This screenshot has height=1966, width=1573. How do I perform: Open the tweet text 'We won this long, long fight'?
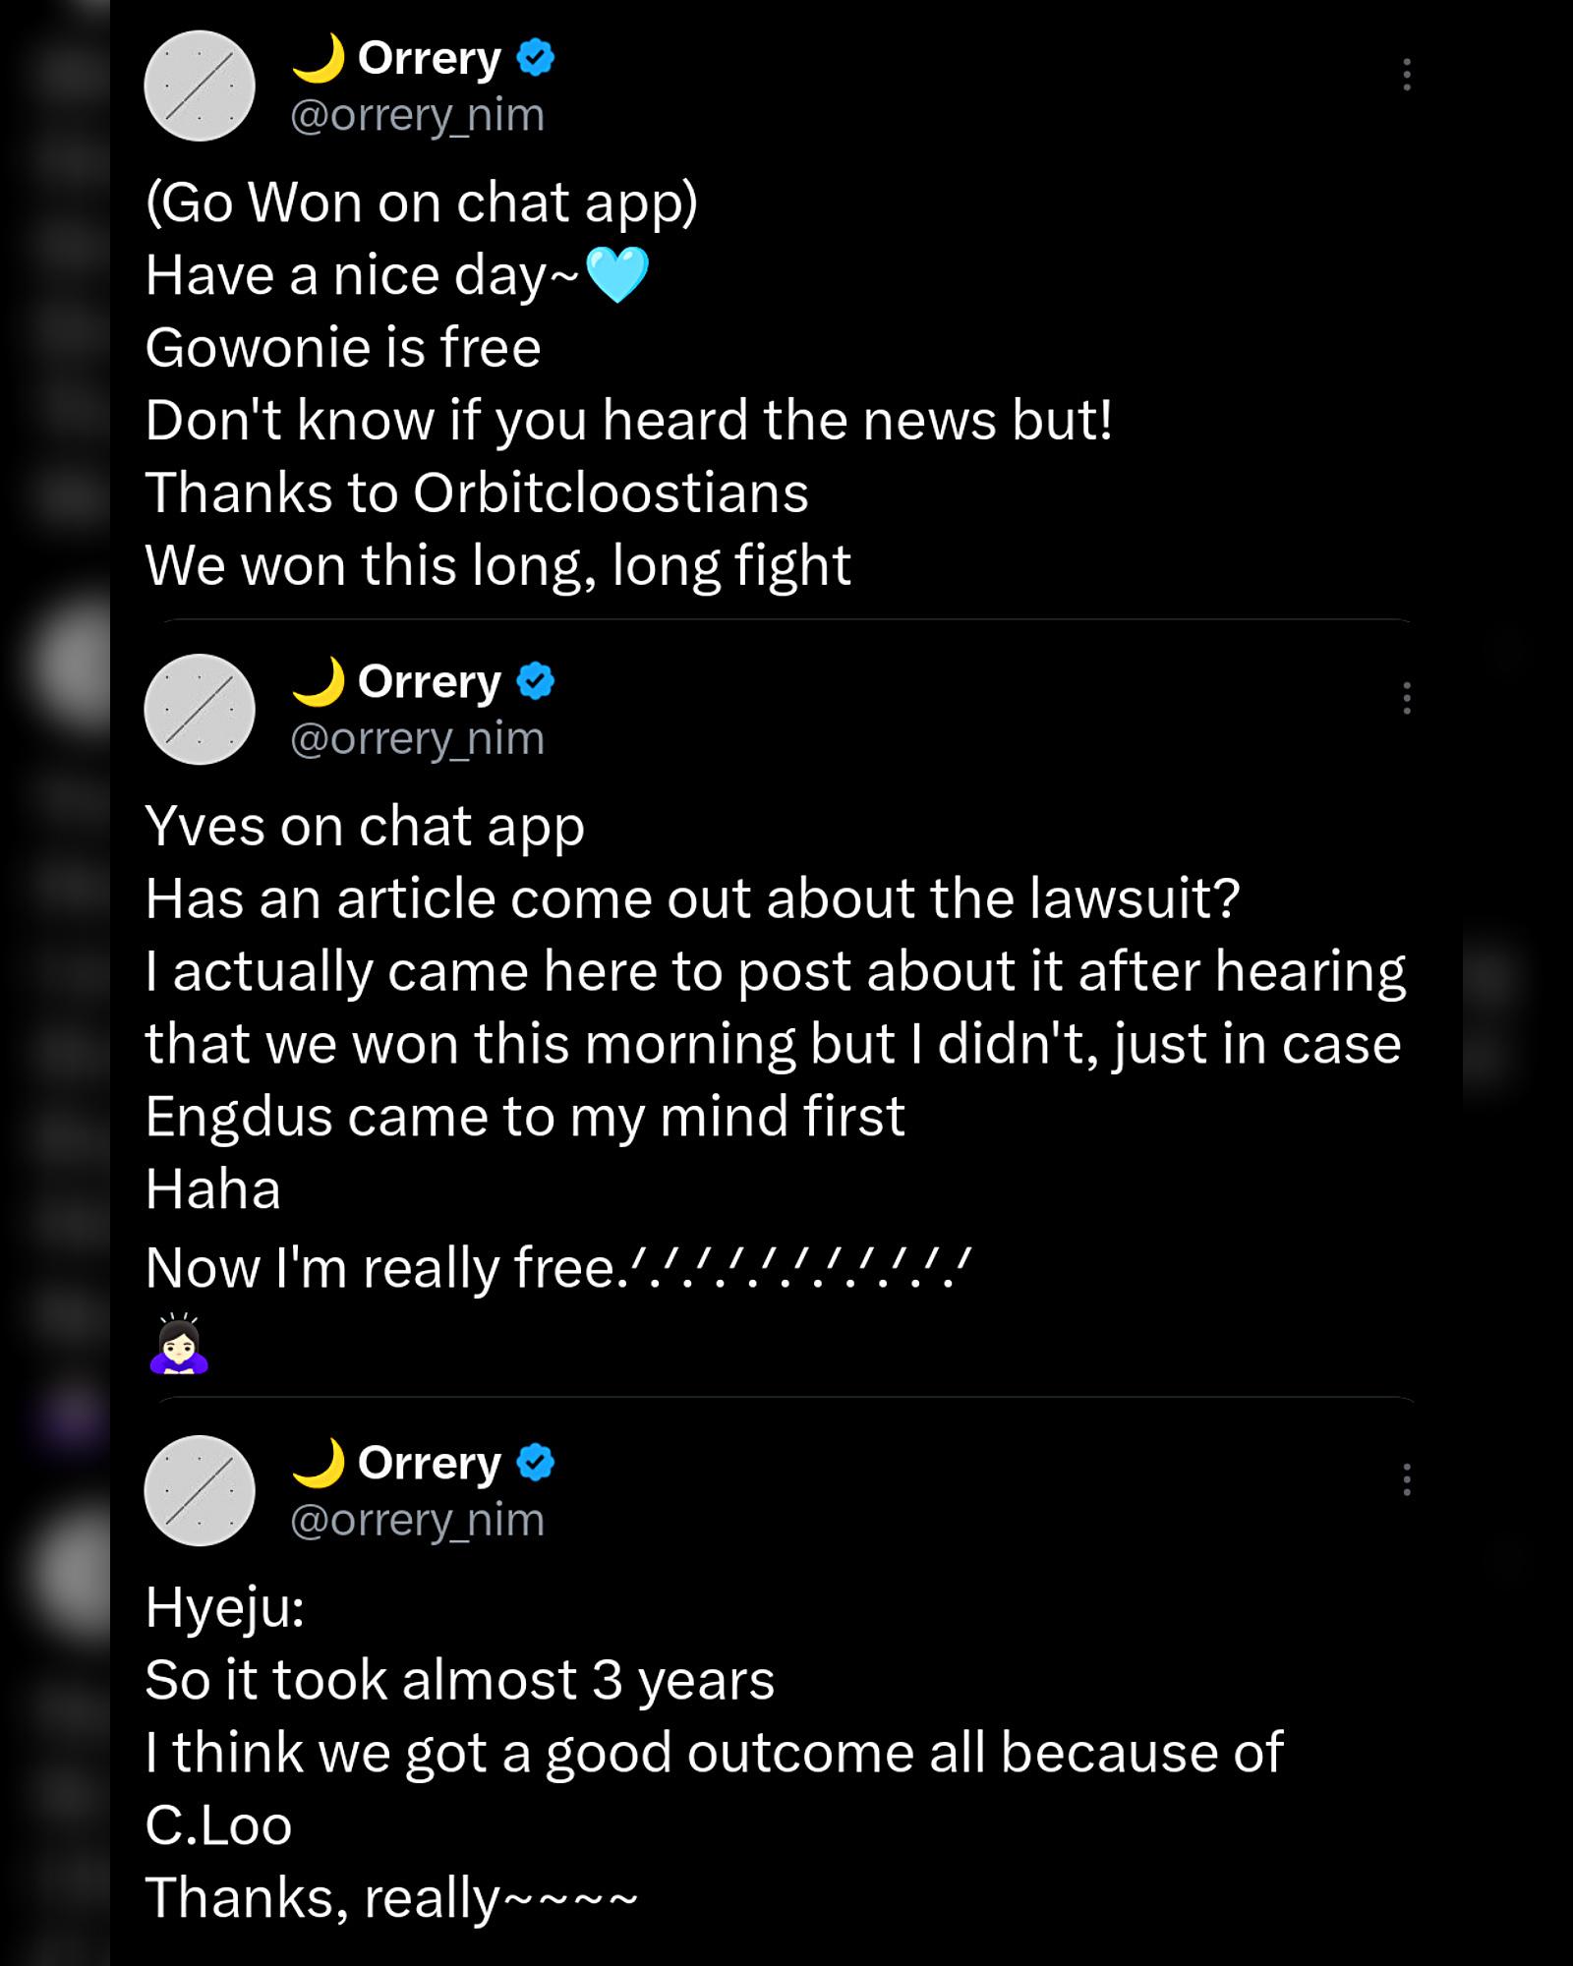coord(497,566)
